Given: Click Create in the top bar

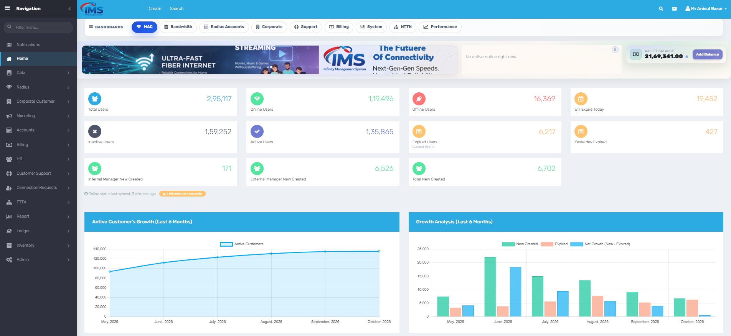Looking at the screenshot, I should pyautogui.click(x=155, y=8).
